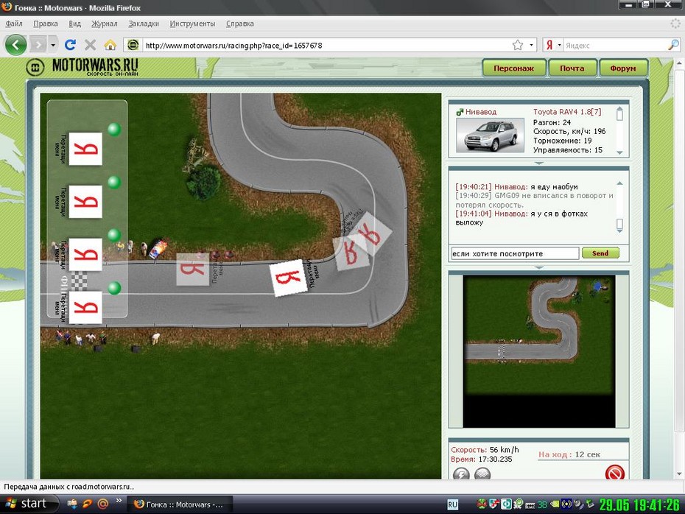Viewport: 685px width, 514px height.
Task: Open the Инструменты menu
Action: 192,24
